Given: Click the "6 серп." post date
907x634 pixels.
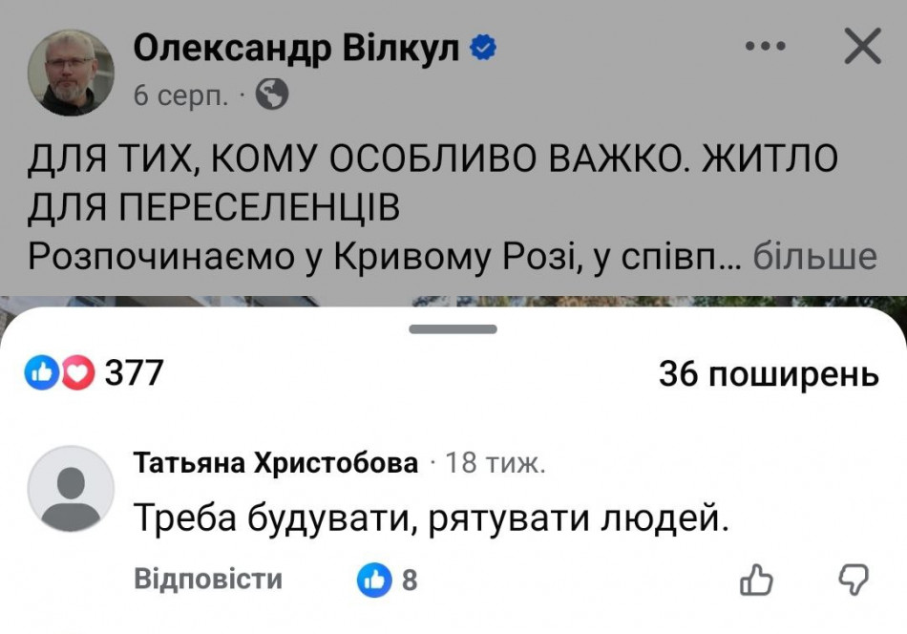Looking at the screenshot, I should [x=181, y=95].
